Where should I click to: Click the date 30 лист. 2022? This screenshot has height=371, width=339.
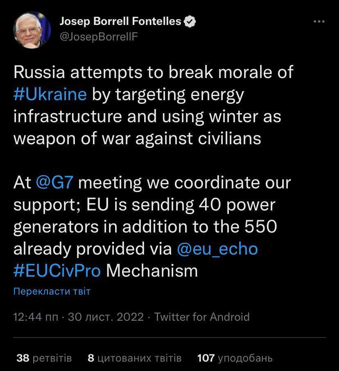click(x=106, y=317)
